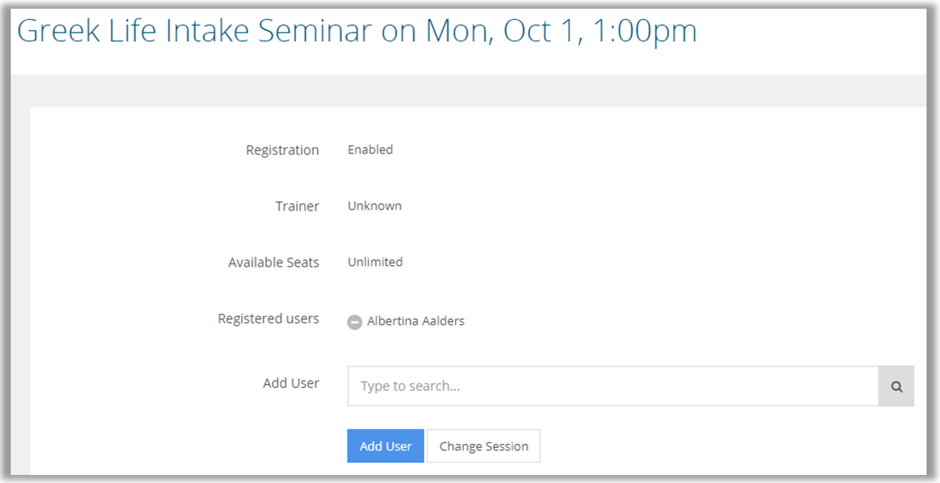940x483 pixels.
Task: Click the Add User field label
Action: (291, 383)
